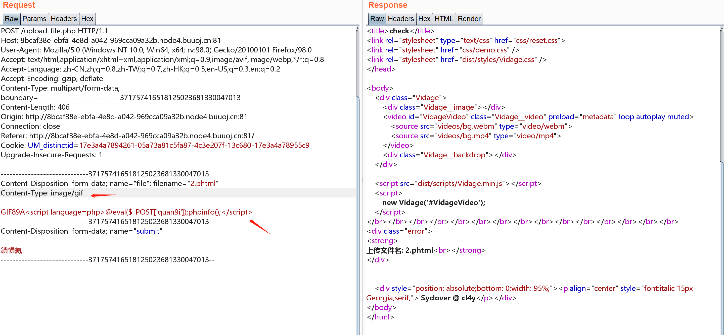The height and width of the screenshot is (335, 724).
Task: Open the response Headers tab
Action: point(400,19)
